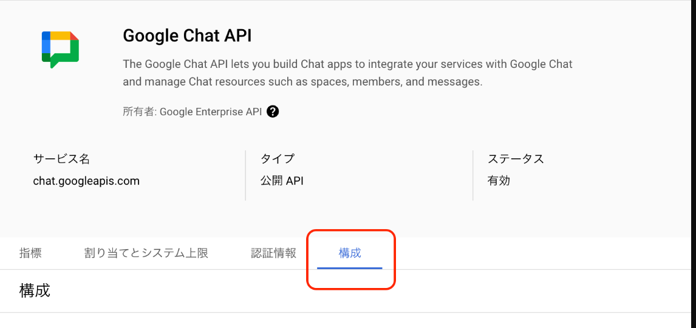Open the 指標 tab
The height and width of the screenshot is (328, 696).
tap(30, 253)
